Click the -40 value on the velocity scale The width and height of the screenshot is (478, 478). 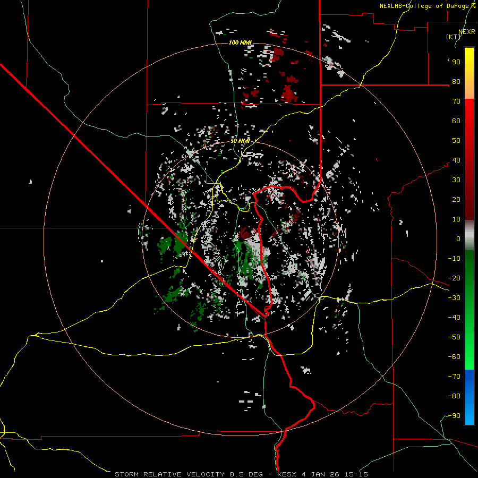pos(454,318)
